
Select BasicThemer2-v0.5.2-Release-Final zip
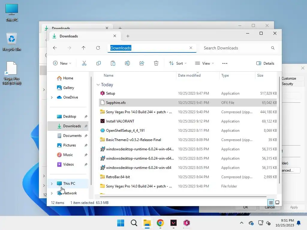pyautogui.click(x=133, y=140)
